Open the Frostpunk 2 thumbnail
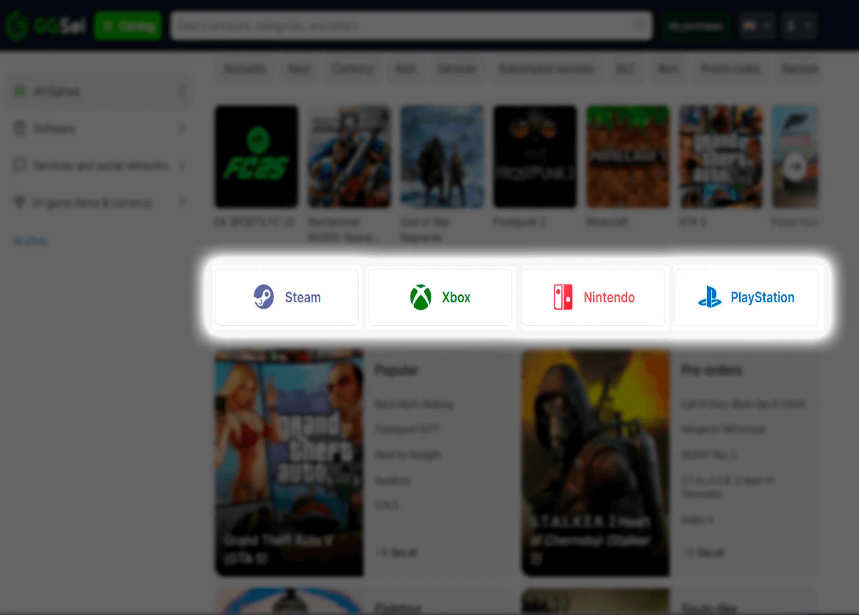 (535, 156)
